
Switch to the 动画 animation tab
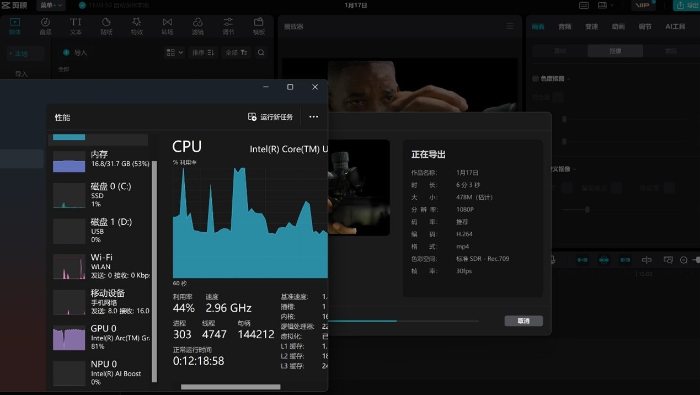click(x=618, y=26)
